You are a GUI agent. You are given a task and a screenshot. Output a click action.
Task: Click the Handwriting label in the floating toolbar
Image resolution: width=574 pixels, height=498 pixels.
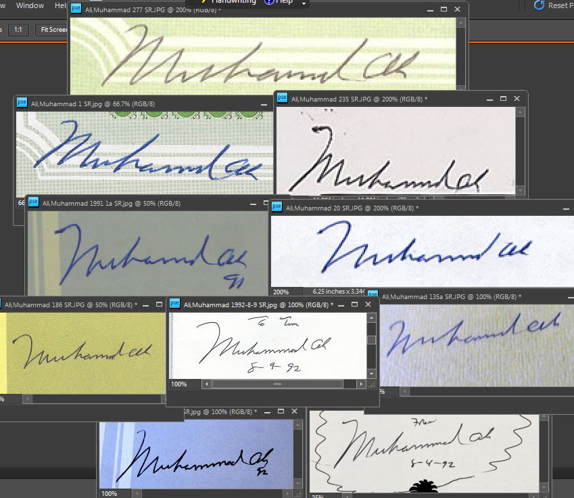click(x=233, y=2)
